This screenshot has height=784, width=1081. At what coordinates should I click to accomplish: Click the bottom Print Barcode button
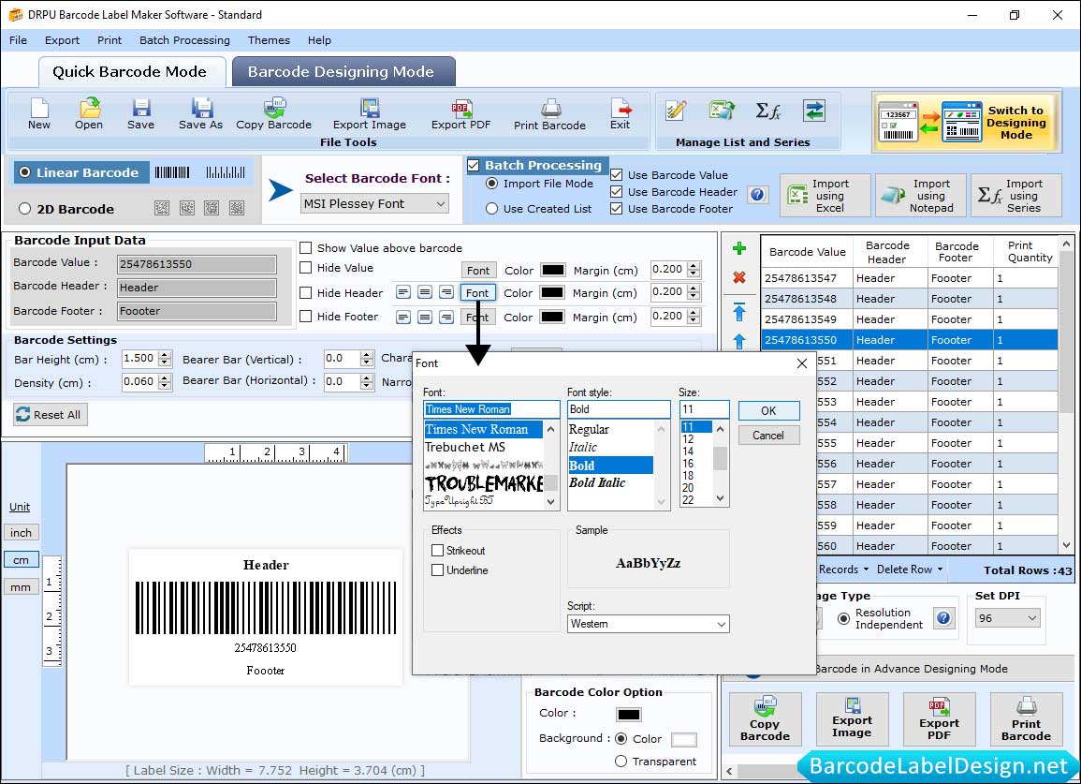[1026, 719]
